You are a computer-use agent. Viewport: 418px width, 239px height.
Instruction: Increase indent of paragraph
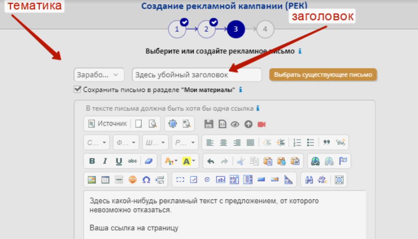(280, 143)
